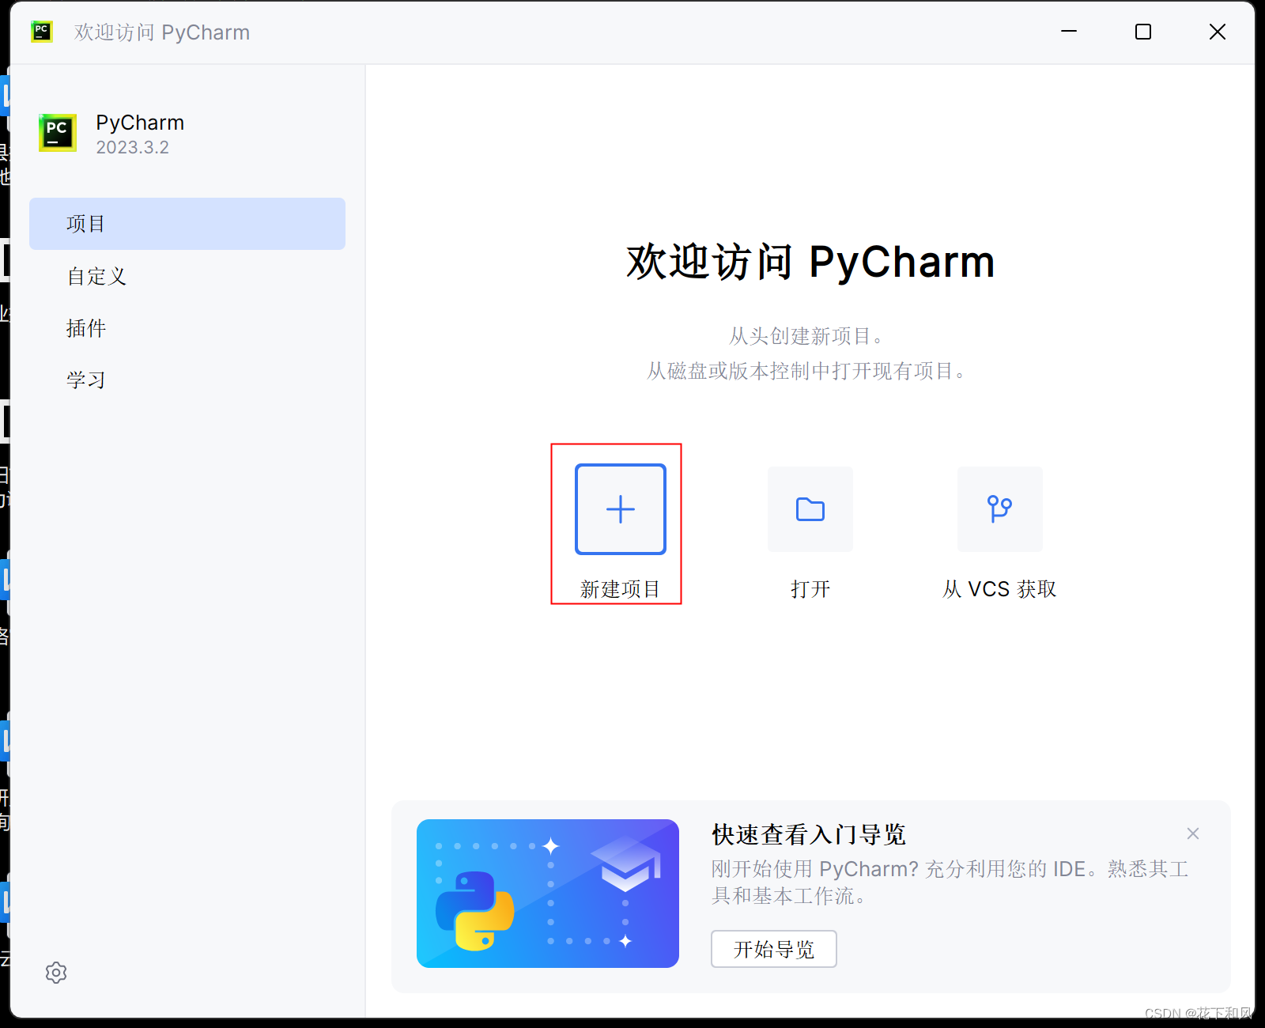Click the Get from VCS branch icon
Screen dimensions: 1265x1028
click(1000, 509)
